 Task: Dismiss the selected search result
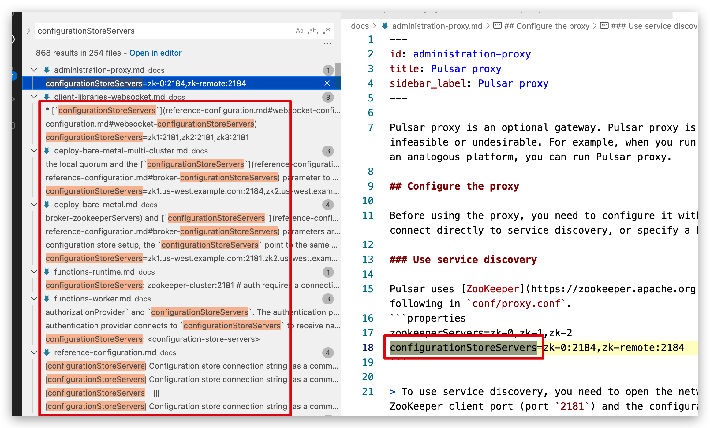coord(327,83)
